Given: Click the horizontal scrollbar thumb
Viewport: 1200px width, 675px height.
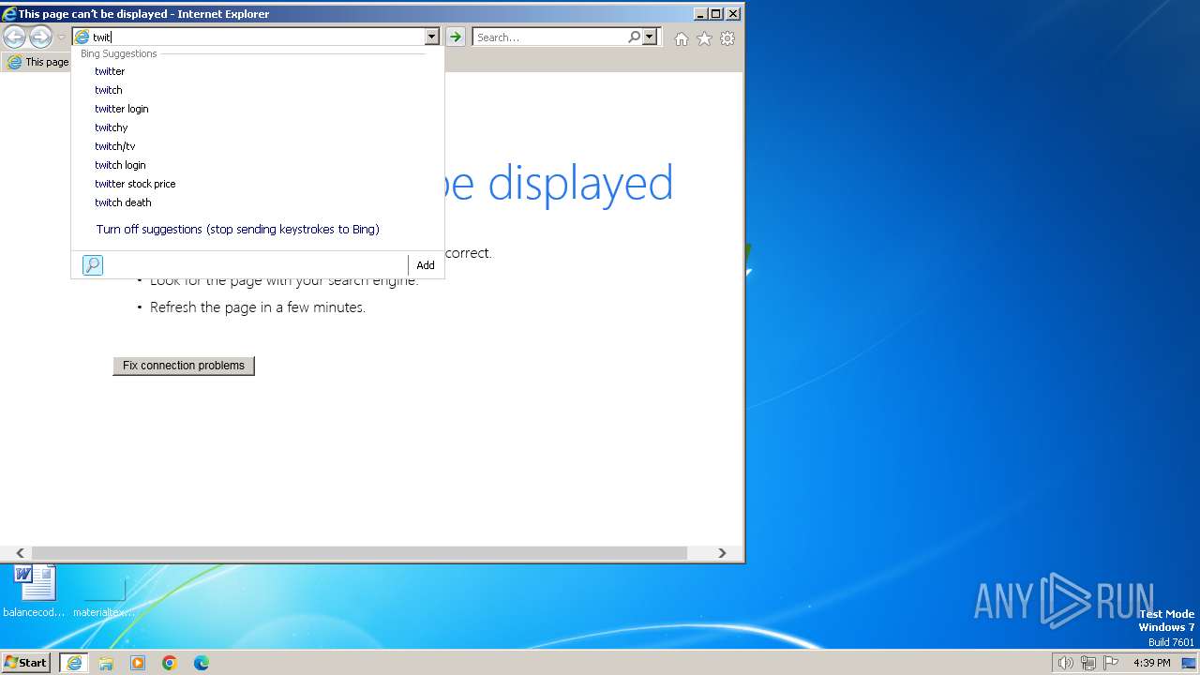Looking at the screenshot, I should click(359, 553).
